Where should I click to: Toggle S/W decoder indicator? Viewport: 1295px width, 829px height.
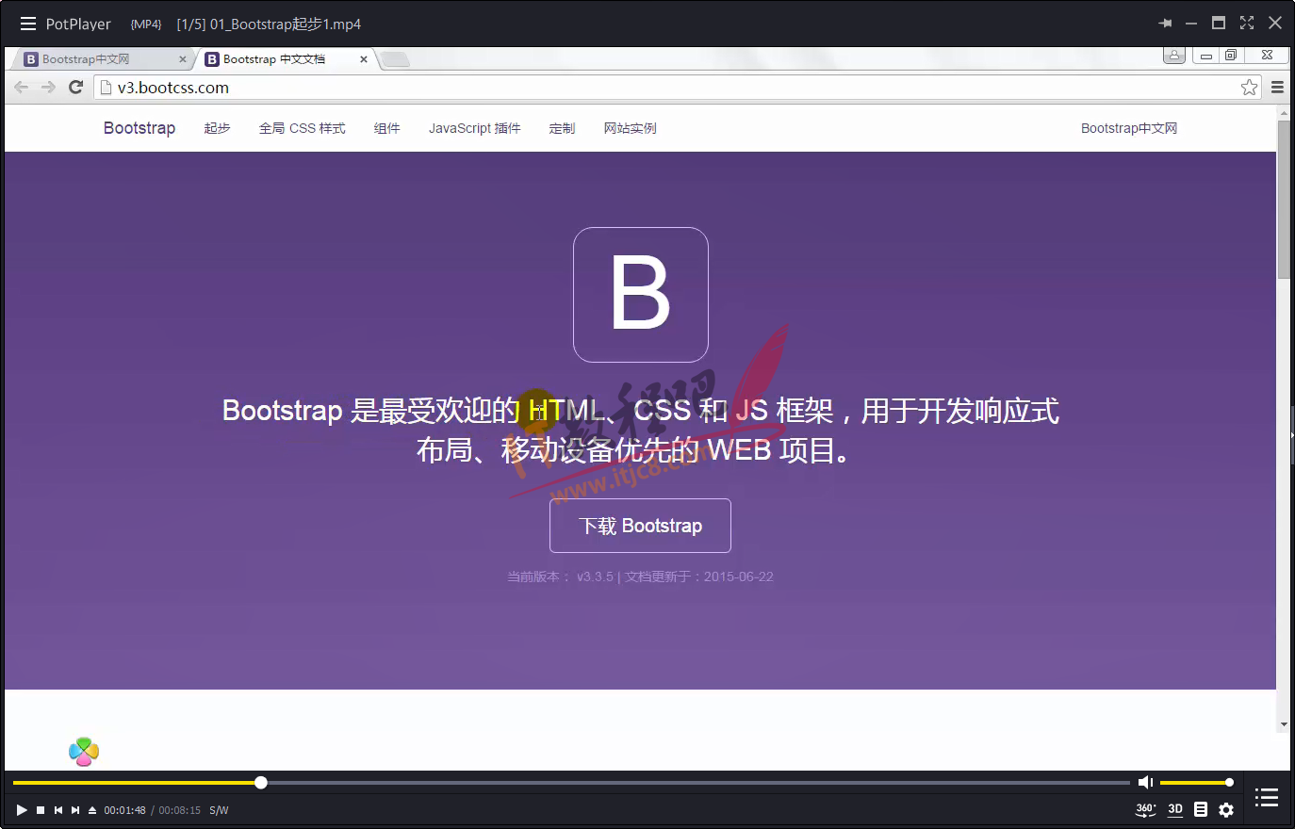[x=219, y=810]
